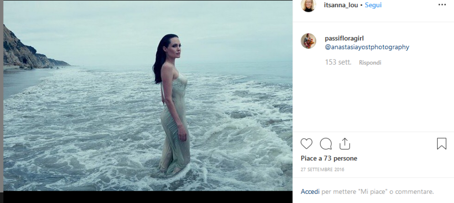Screen dimensions: 454x203
Task: Click the empty area below the comment
Action: [x=372, y=100]
